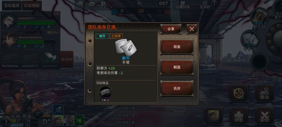Close the item detail dialog
282x127 pixels.
pyautogui.click(x=192, y=29)
